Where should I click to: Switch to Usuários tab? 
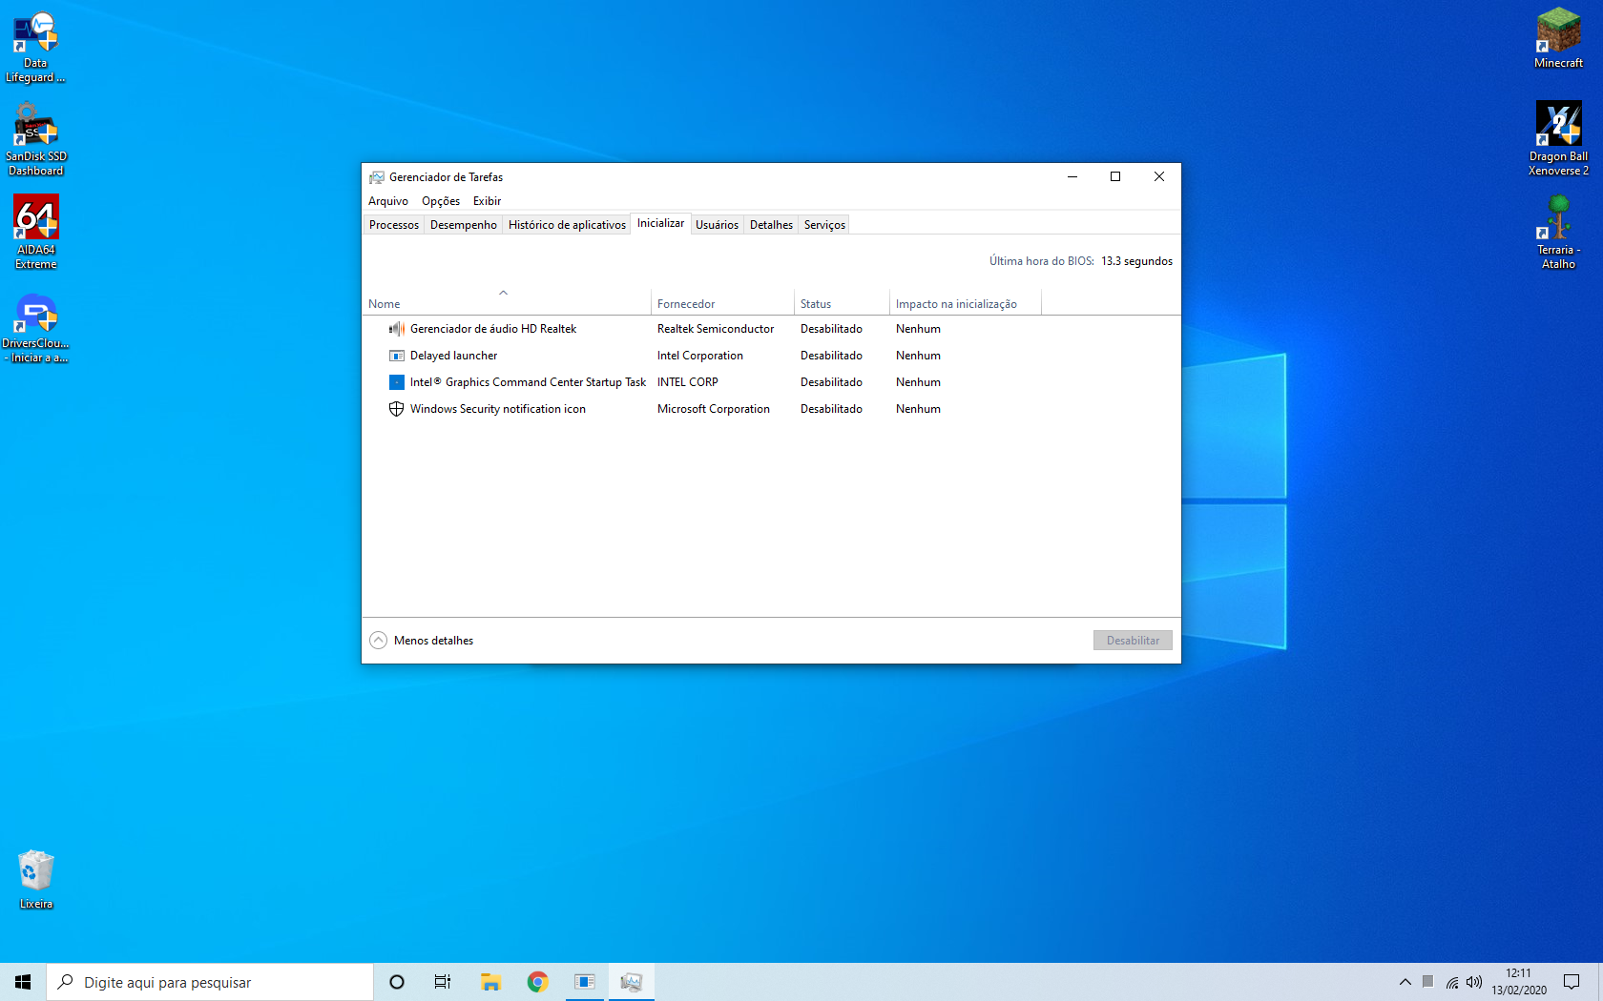click(717, 225)
